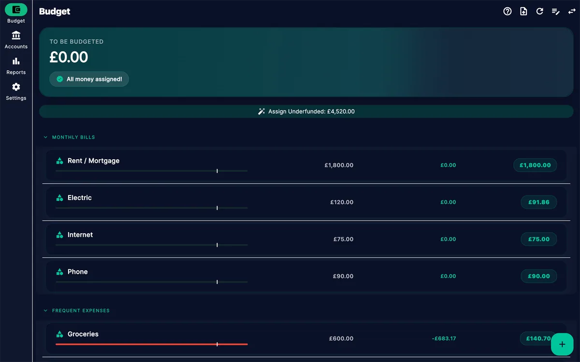Edit Electric budgeted £120.00 amount
This screenshot has width=580, height=362.
(342, 202)
